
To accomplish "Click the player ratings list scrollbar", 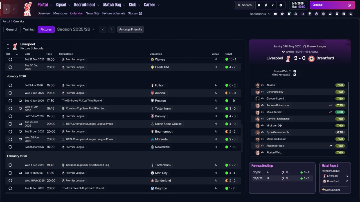I will [x=348, y=112].
